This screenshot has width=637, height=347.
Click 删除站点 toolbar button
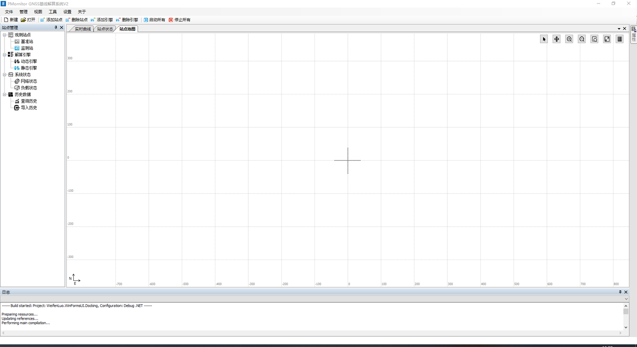tap(77, 20)
